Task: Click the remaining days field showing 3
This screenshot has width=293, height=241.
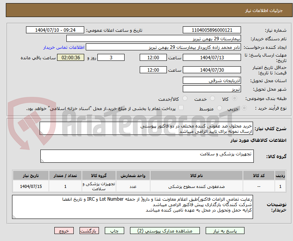Action: tap(111, 57)
